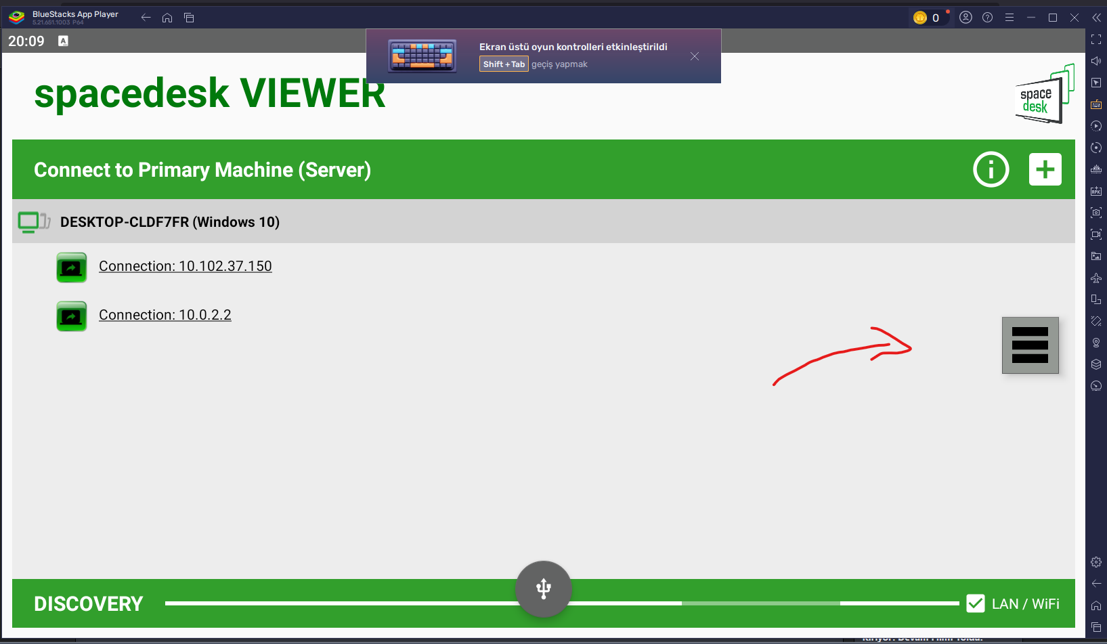The height and width of the screenshot is (644, 1107).
Task: Click the volume speaker icon
Action: click(1096, 61)
